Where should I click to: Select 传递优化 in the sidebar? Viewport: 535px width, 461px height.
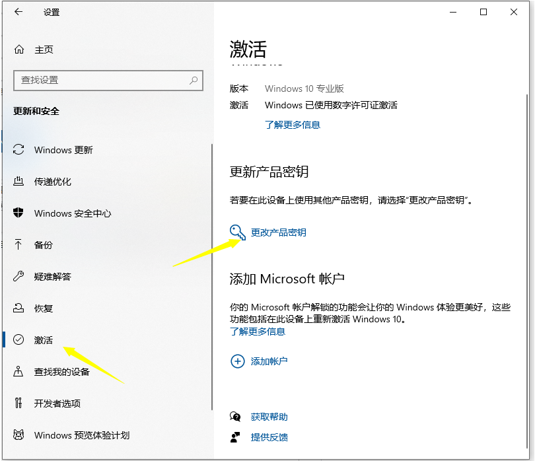coord(54,182)
